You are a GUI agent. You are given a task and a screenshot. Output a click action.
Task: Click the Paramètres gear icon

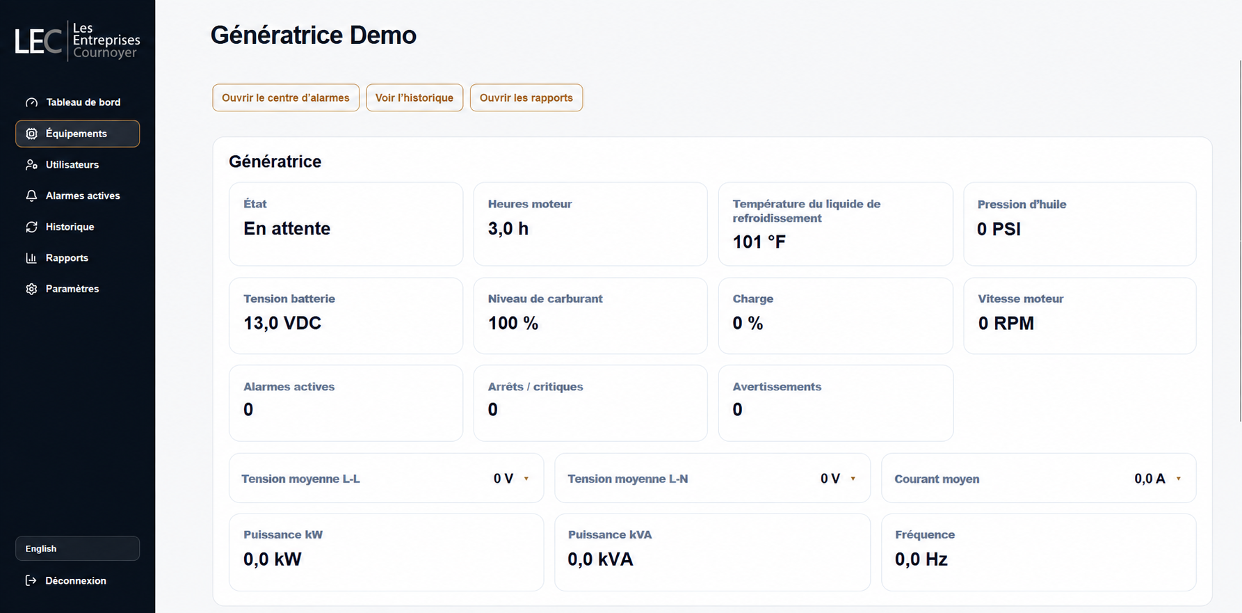tap(31, 289)
